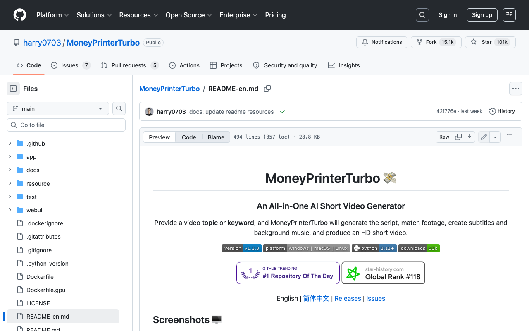Open the Actions tab

pos(184,65)
